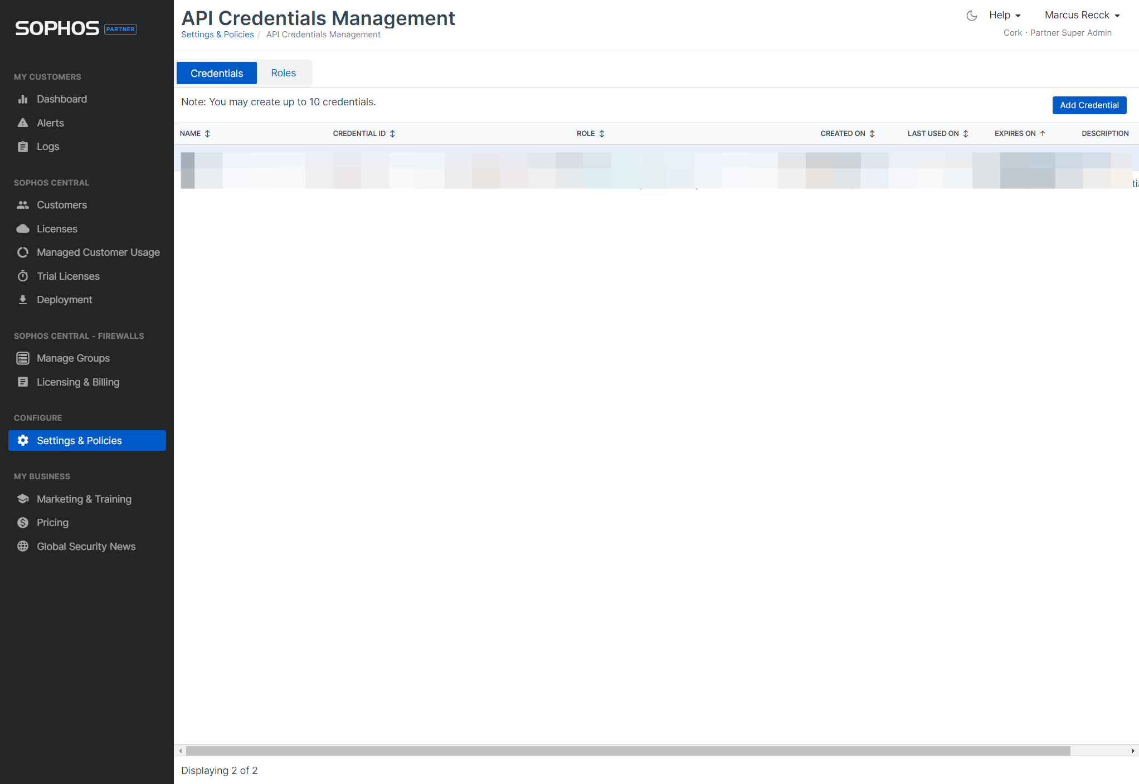Open Global Security News

pyautogui.click(x=86, y=547)
